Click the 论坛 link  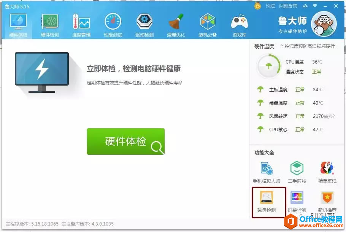click(x=270, y=6)
